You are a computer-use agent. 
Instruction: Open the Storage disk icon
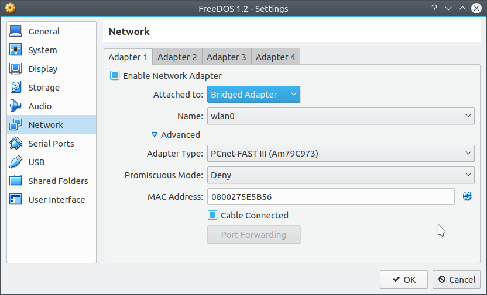pyautogui.click(x=16, y=87)
